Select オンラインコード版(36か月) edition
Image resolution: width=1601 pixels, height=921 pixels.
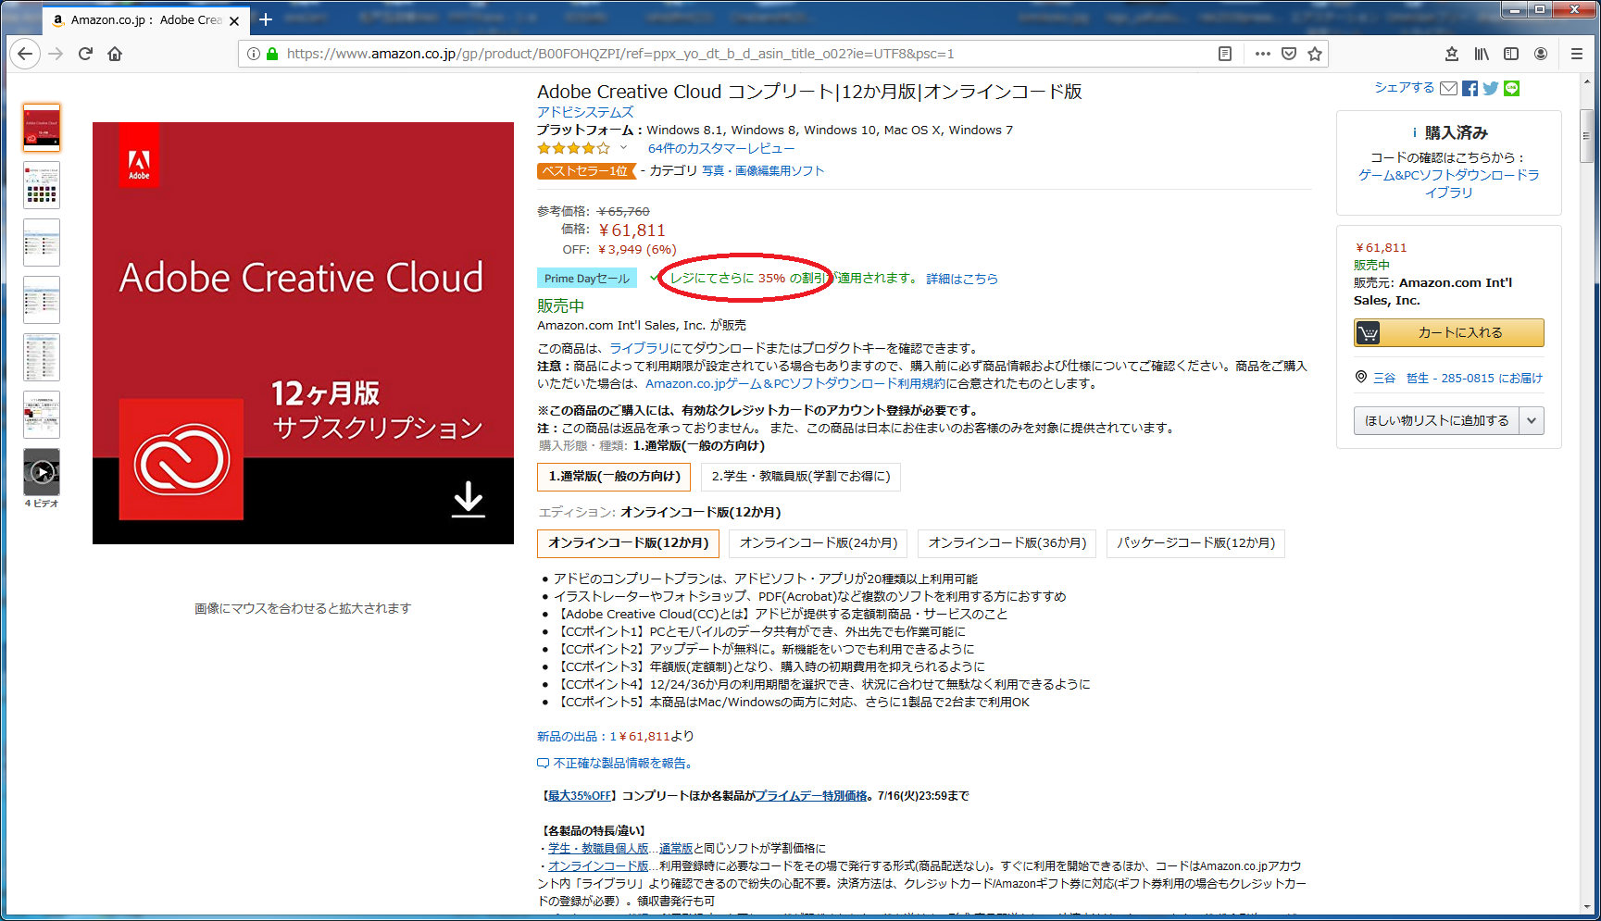(1007, 542)
